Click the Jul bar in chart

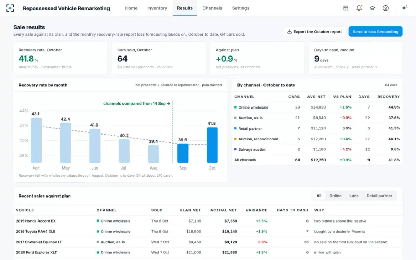[x=124, y=151]
